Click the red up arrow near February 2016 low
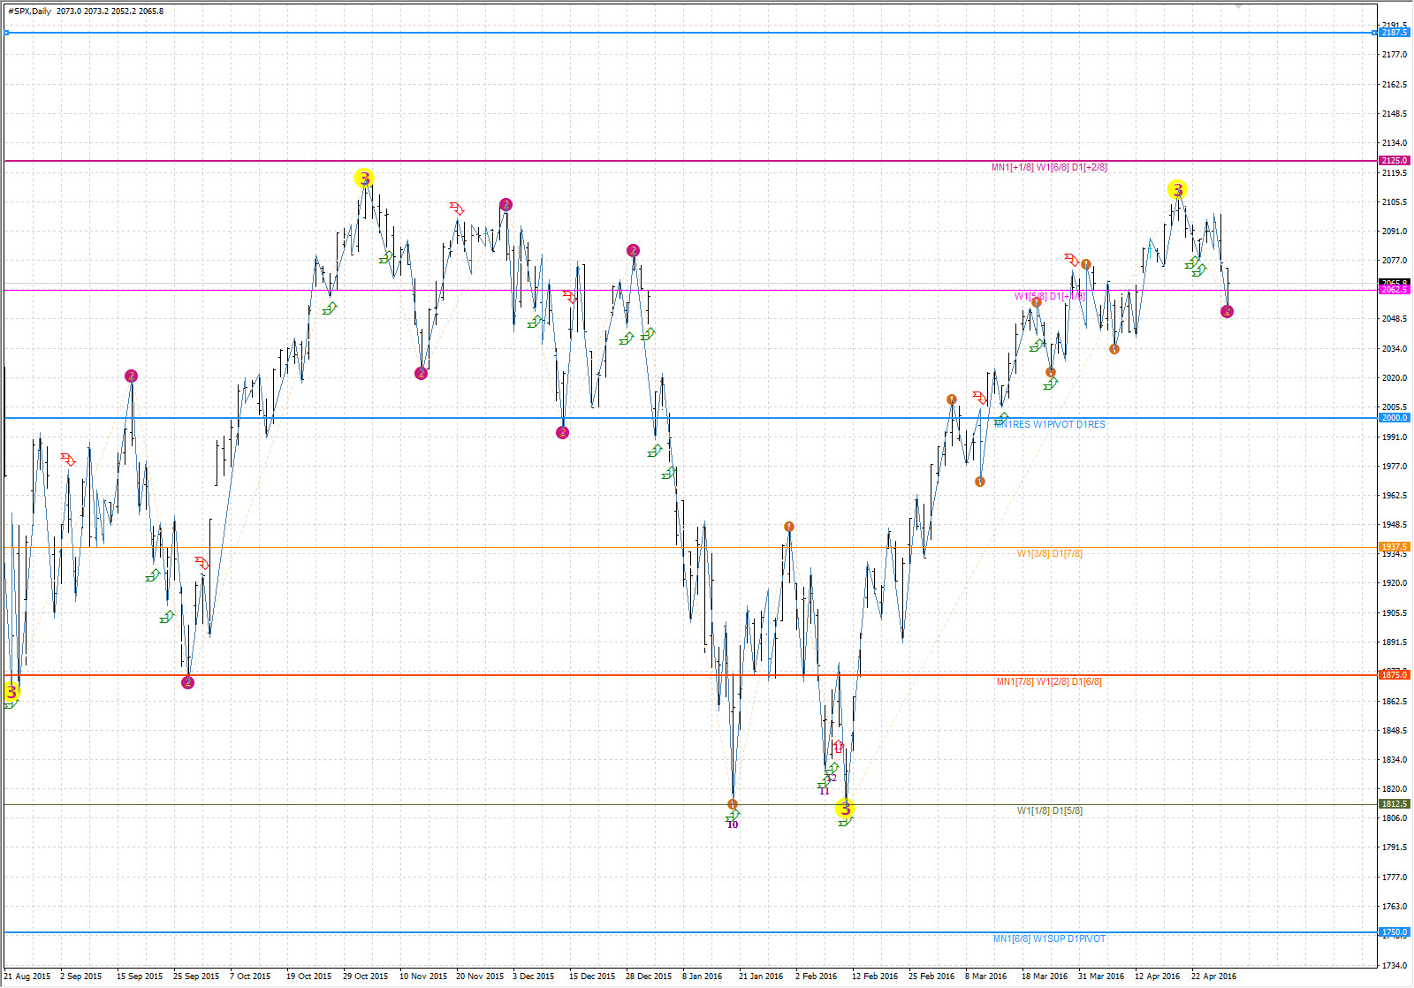The width and height of the screenshot is (1414, 988). (838, 747)
